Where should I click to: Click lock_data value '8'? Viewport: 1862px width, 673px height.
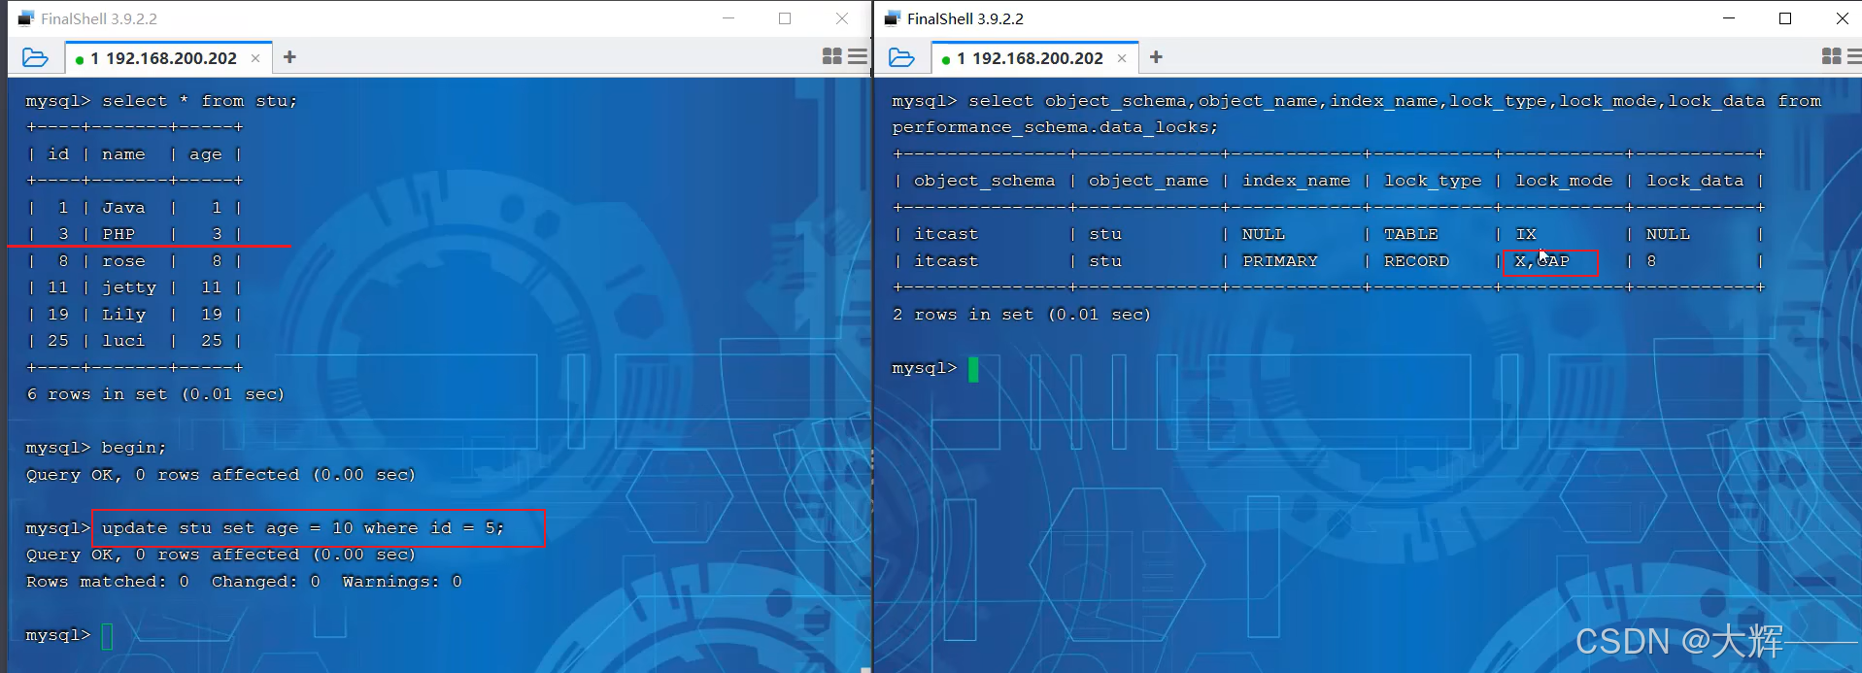click(x=1651, y=261)
